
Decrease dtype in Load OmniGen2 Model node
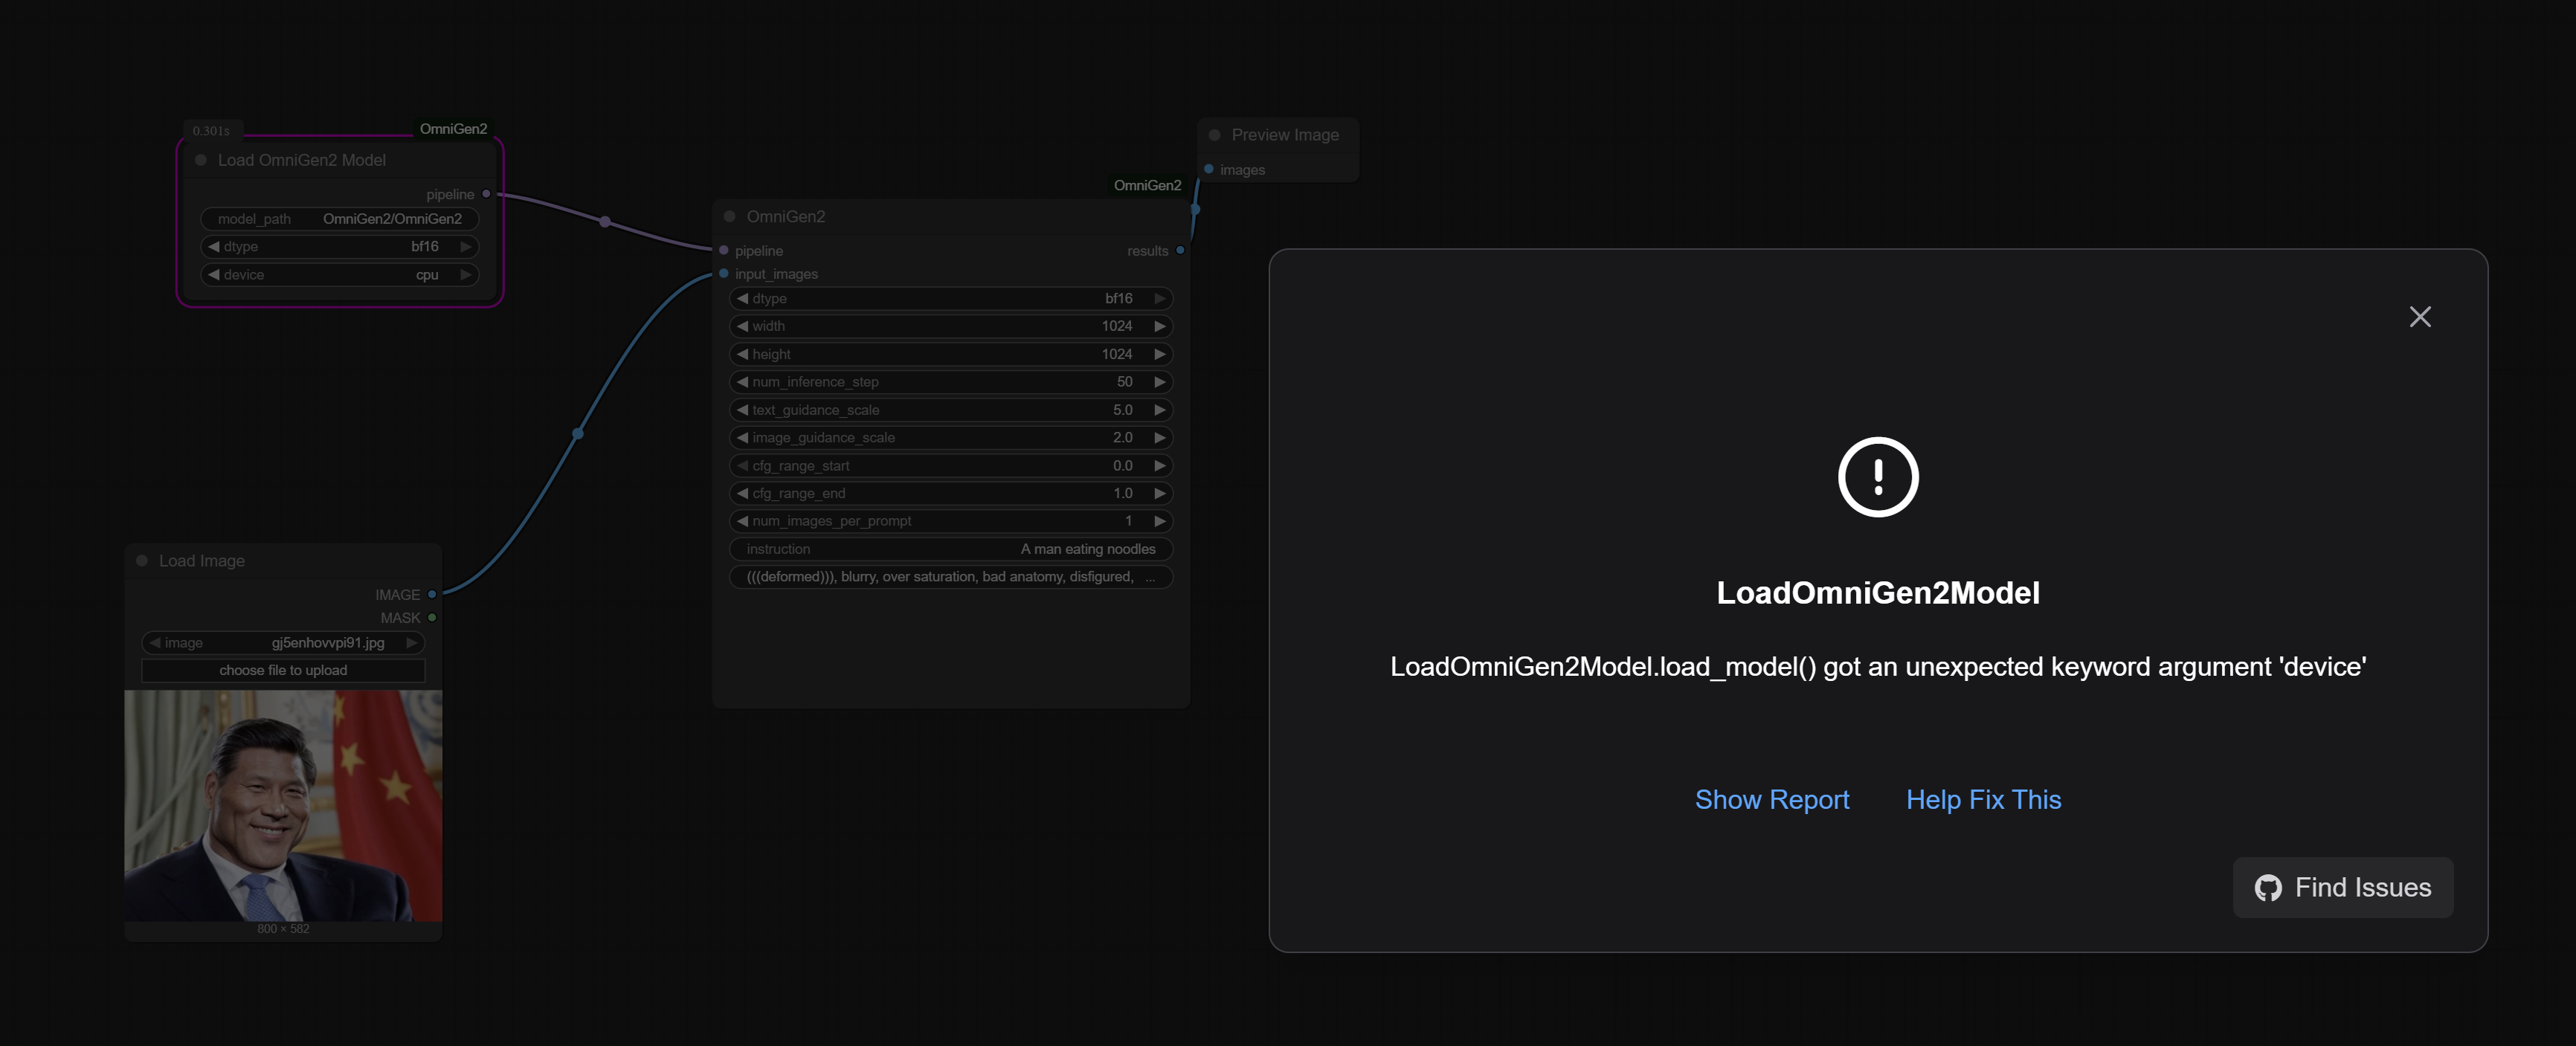[x=213, y=247]
